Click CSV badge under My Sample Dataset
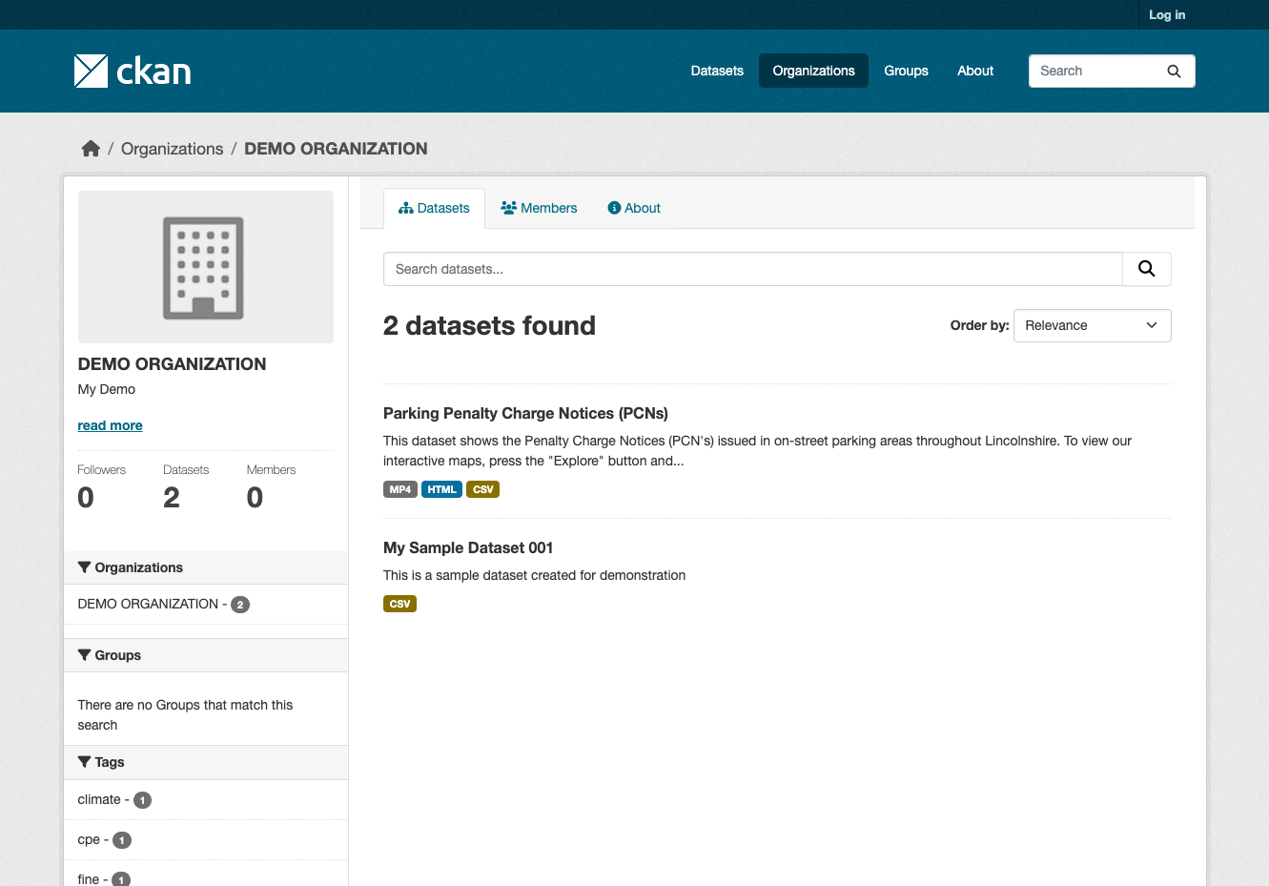 (399, 604)
